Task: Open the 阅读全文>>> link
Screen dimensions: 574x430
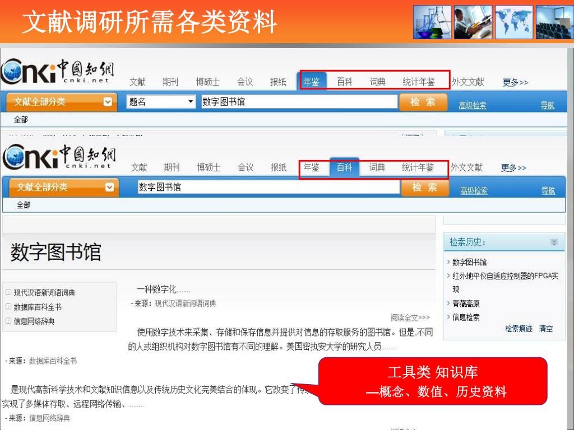Action: point(410,317)
